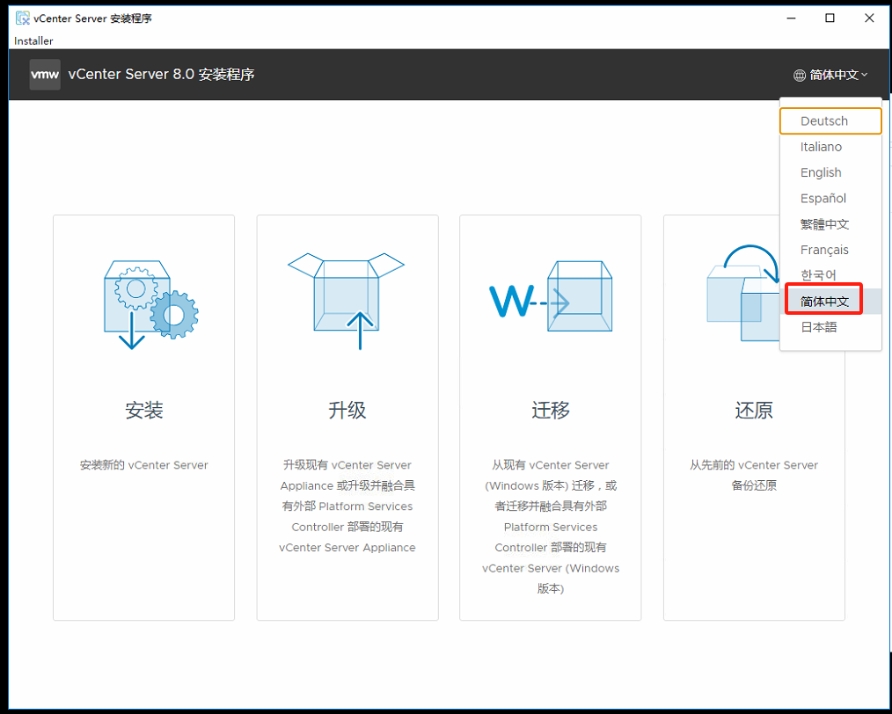Choose Español in the language menu
Viewport: 892px width, 714px height.
pos(830,199)
